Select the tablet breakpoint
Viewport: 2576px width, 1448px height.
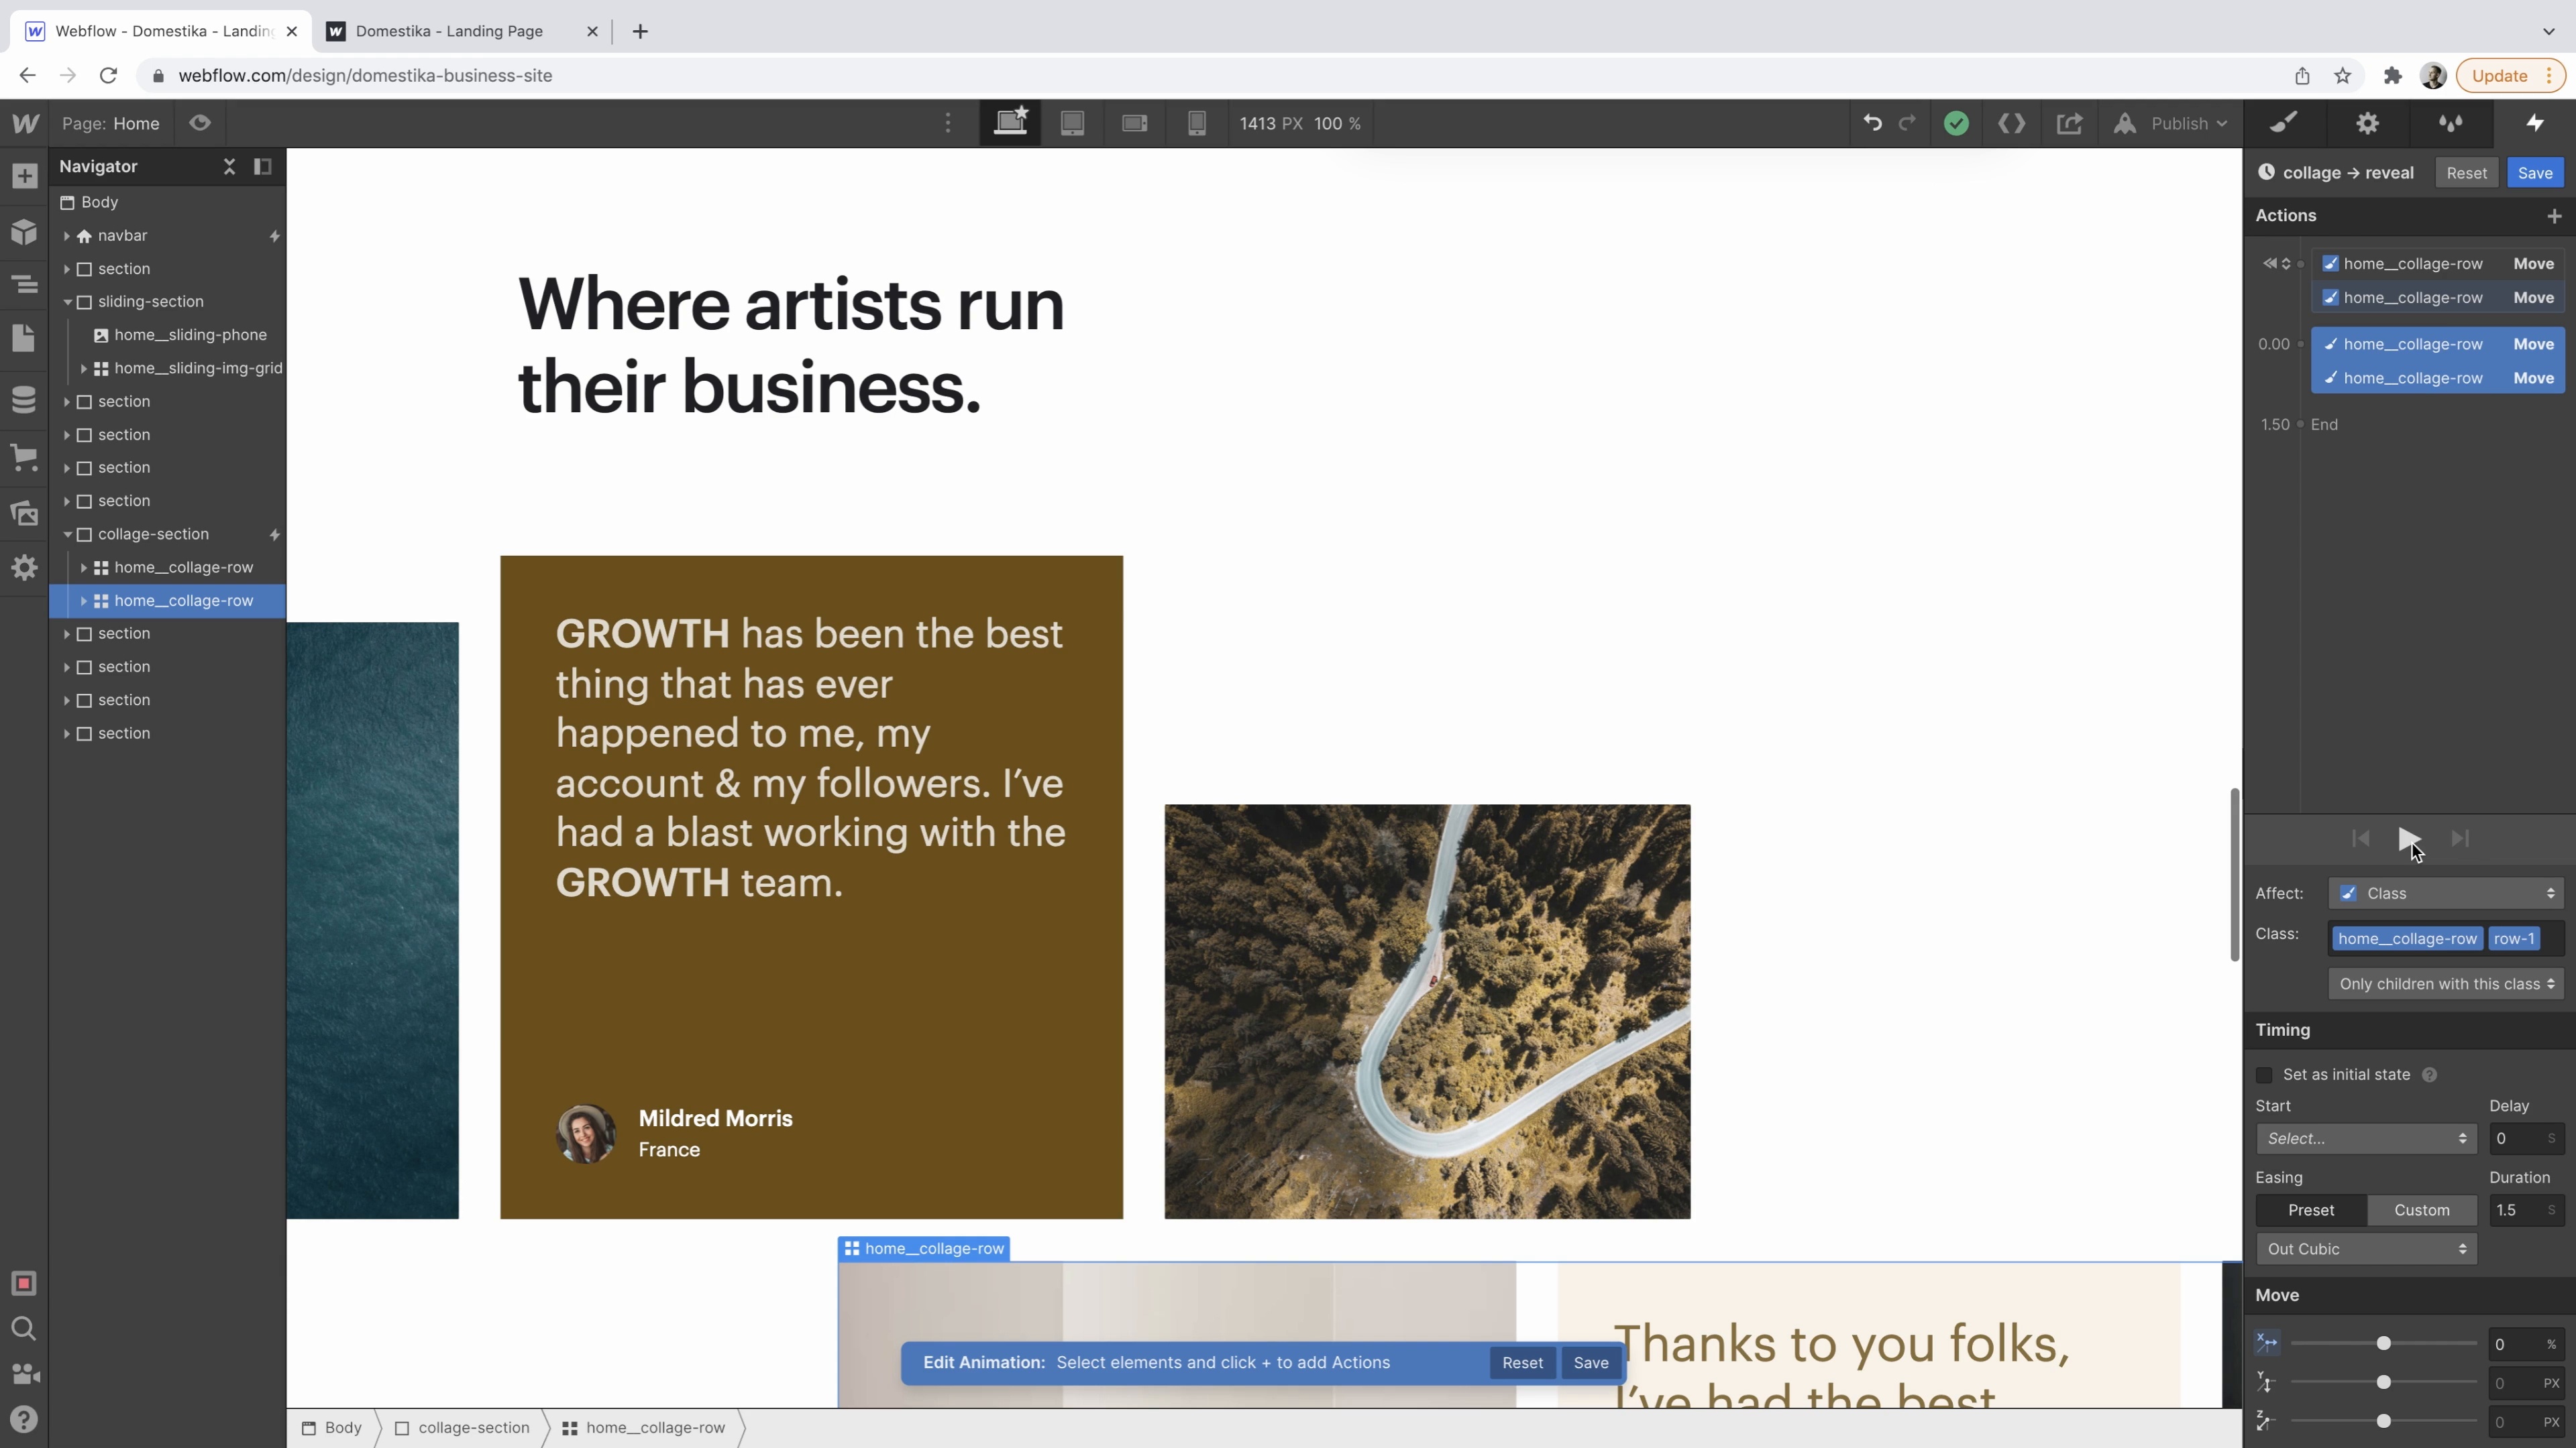[1072, 123]
